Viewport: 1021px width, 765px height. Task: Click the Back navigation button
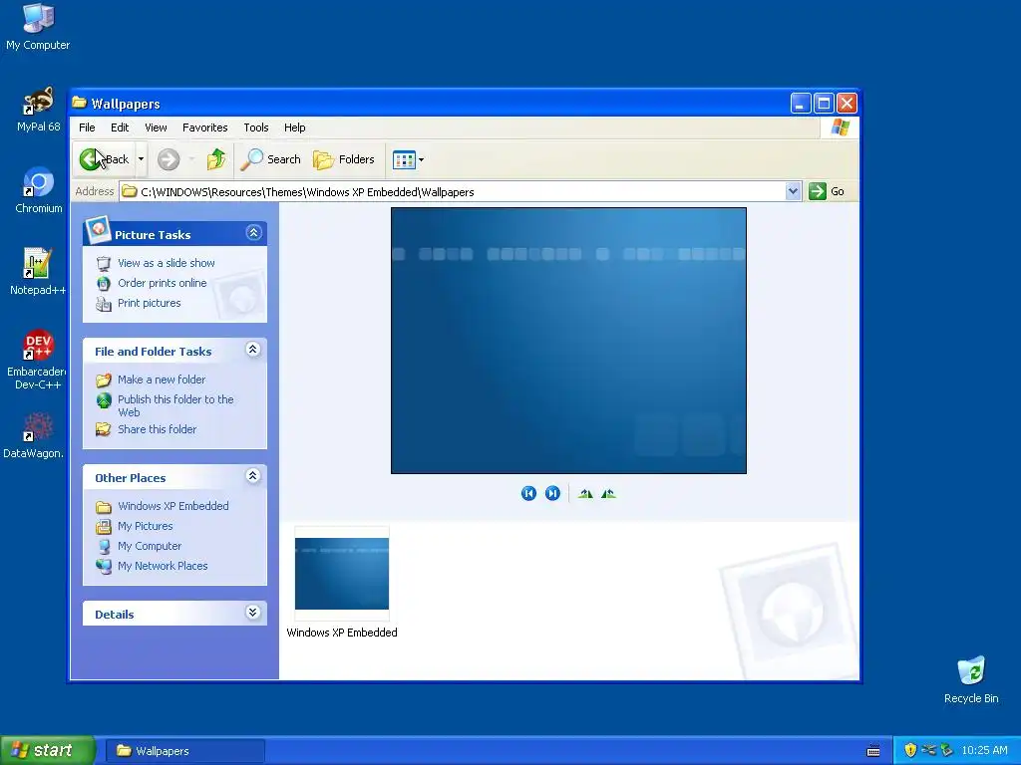pyautogui.click(x=104, y=159)
